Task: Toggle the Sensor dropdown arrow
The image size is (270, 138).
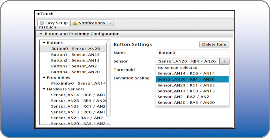Action: tap(224, 61)
